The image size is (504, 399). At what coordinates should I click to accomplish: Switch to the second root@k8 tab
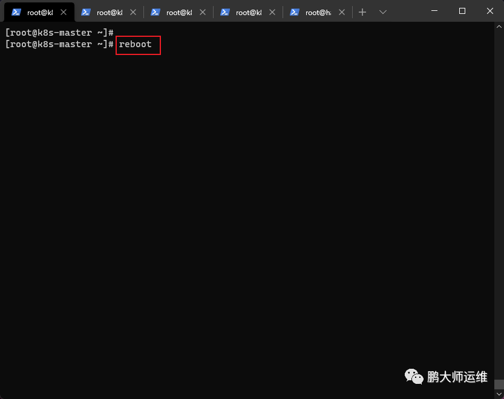point(110,13)
